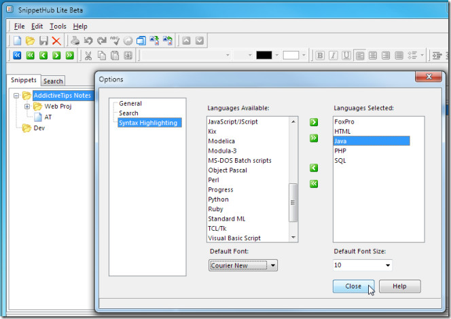Click the Close button in Options

[353, 286]
